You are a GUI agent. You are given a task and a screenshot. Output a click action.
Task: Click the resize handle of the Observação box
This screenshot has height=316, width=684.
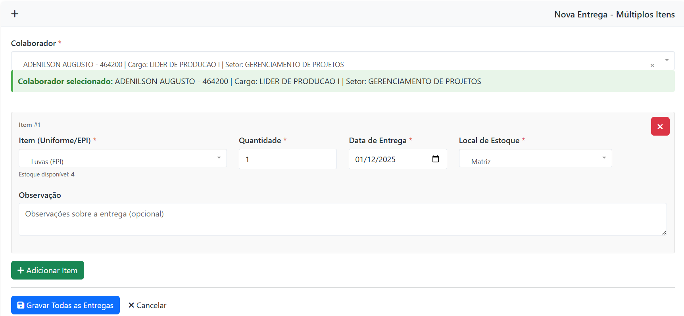click(x=664, y=233)
